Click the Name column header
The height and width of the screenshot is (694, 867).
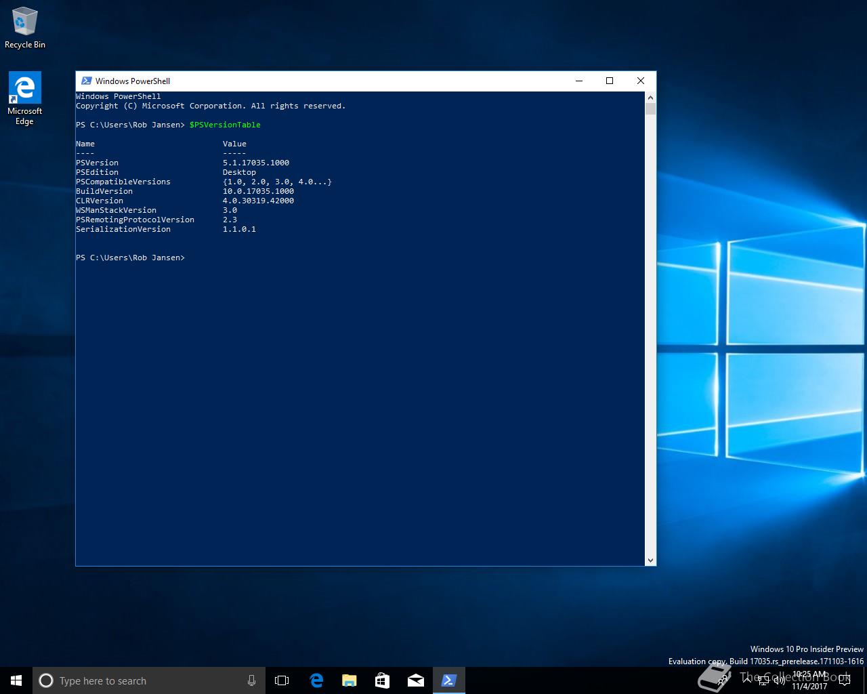(85, 144)
